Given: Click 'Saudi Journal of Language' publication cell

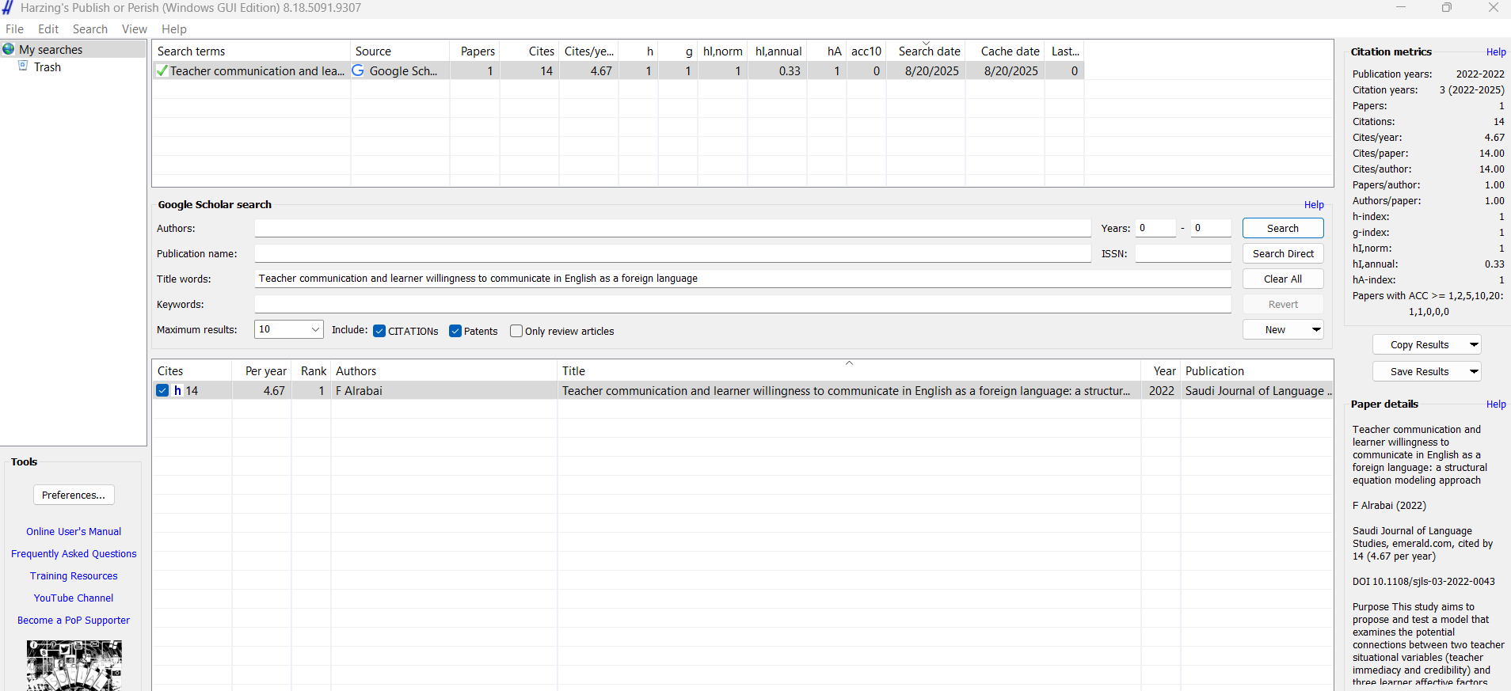Looking at the screenshot, I should click(x=1258, y=390).
